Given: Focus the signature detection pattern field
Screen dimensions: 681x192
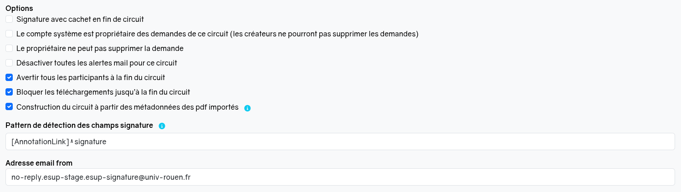Looking at the screenshot, I should click(x=340, y=141).
